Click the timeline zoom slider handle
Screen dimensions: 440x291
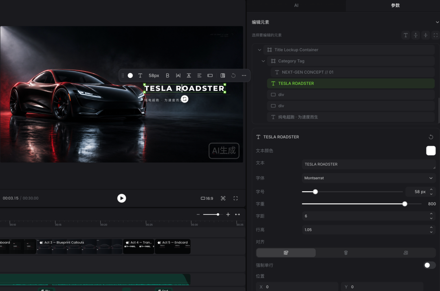point(218,214)
